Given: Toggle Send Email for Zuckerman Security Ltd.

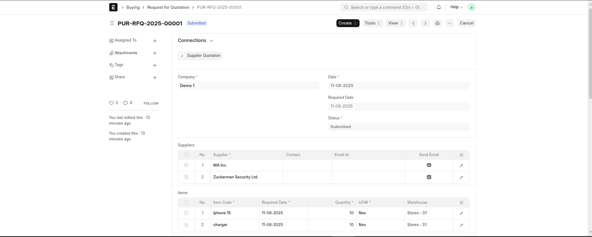Looking at the screenshot, I should [x=429, y=177].
